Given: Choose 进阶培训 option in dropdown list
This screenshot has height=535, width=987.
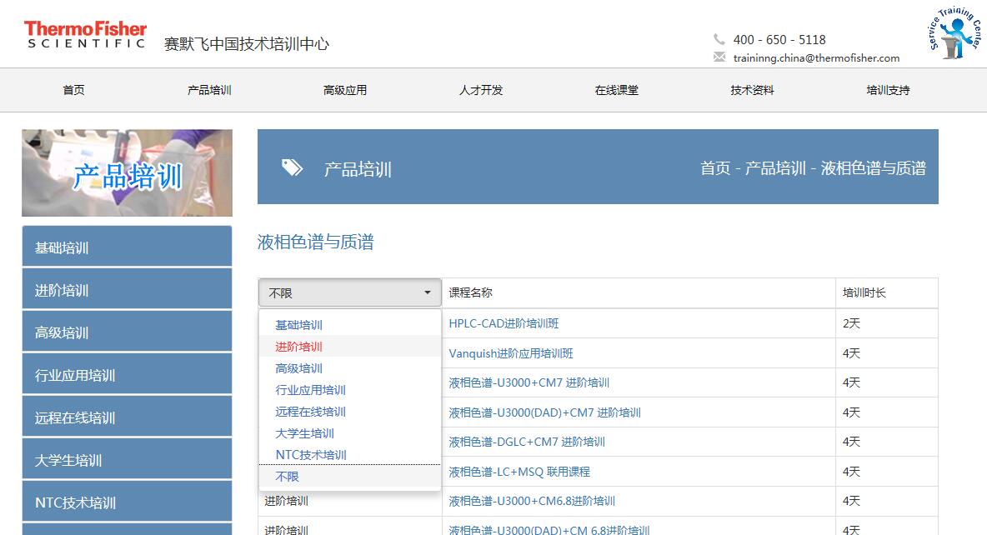Looking at the screenshot, I should tap(349, 346).
